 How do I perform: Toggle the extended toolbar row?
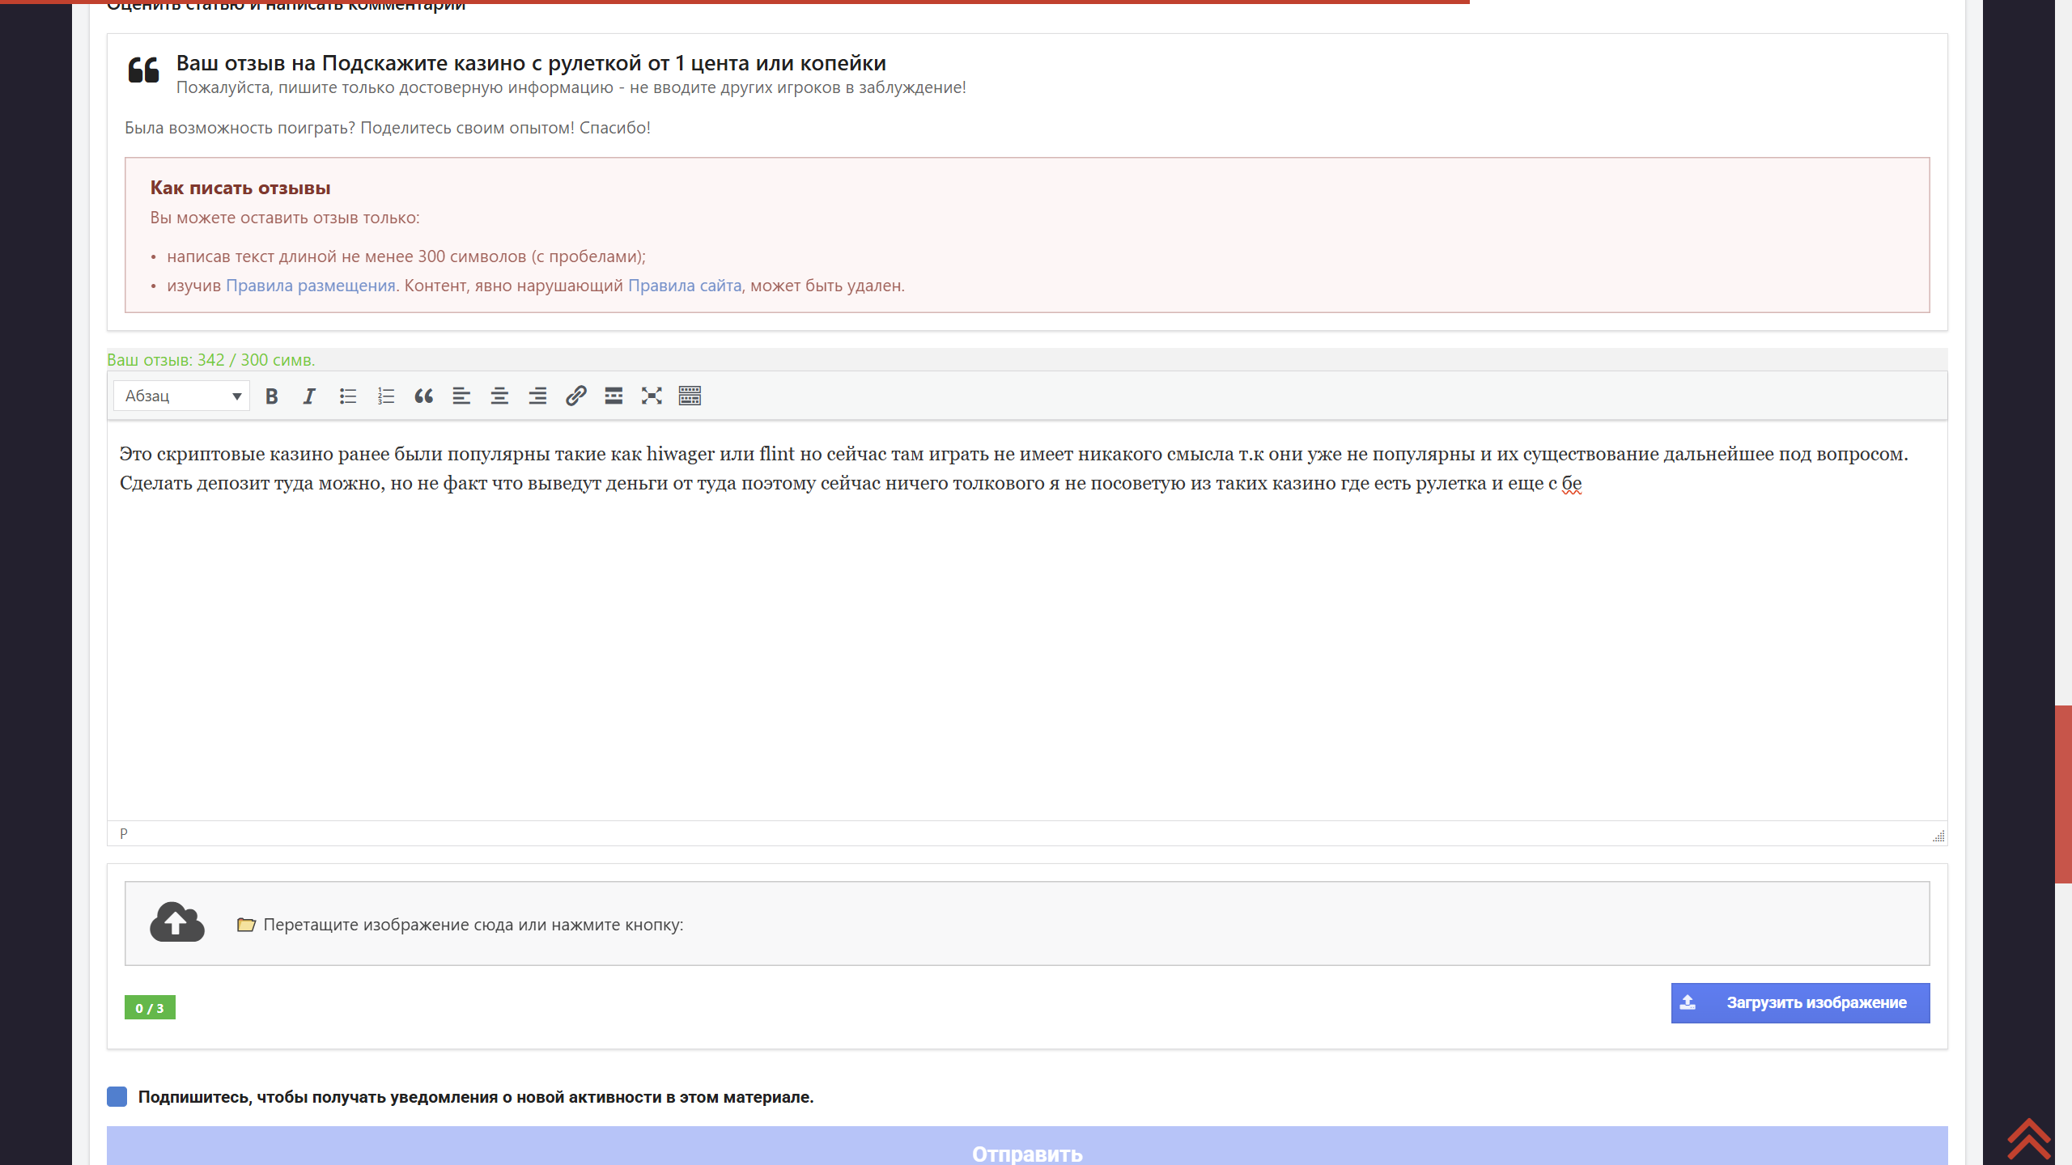(690, 396)
